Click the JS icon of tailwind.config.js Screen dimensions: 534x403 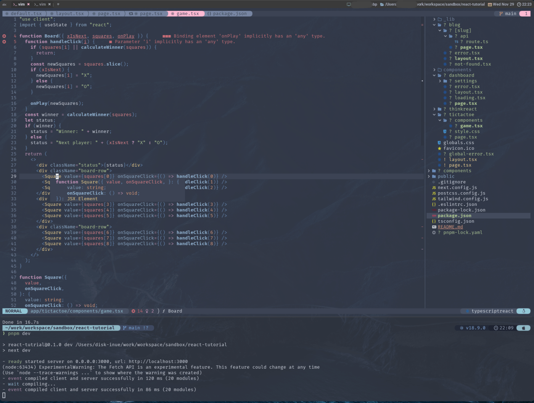pyautogui.click(x=434, y=199)
